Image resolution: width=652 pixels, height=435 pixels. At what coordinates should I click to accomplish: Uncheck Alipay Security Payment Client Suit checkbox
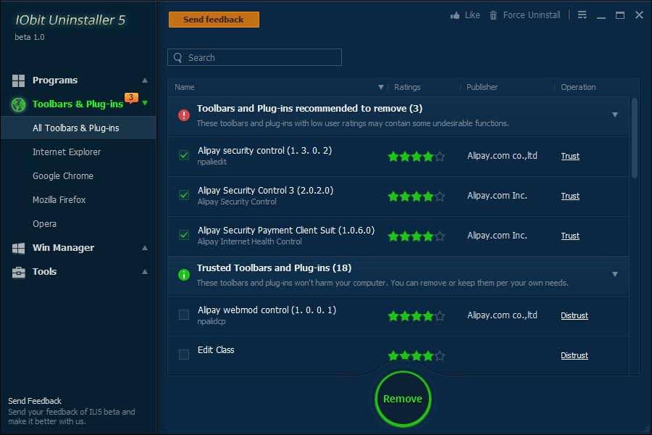pyautogui.click(x=184, y=235)
